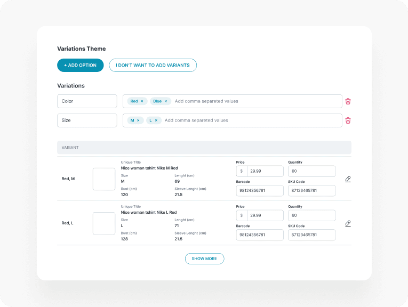Remove the M size tag
Screen dimensions: 408x307
click(x=138, y=120)
